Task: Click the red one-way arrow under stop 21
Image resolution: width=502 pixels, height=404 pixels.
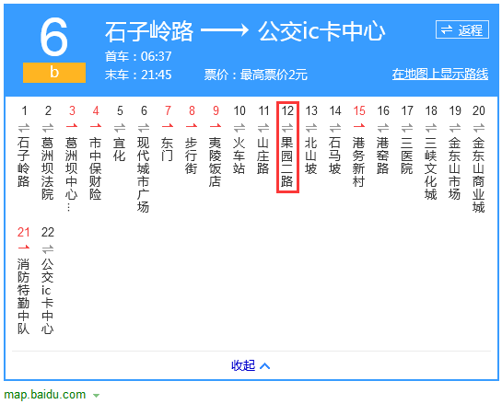Action: click(x=24, y=248)
